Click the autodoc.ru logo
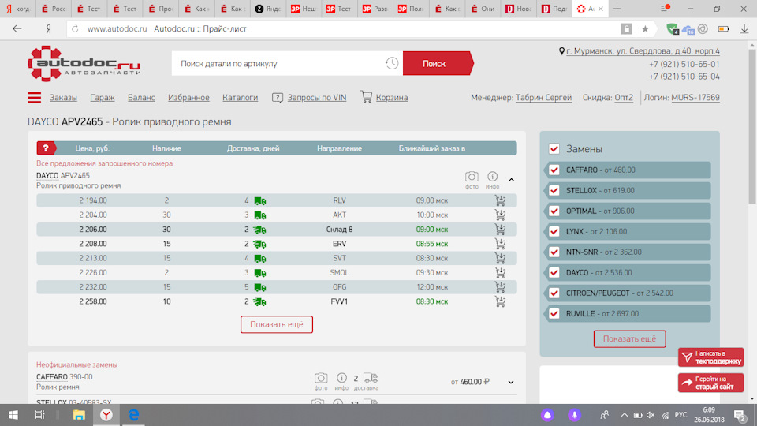Screen dimensions: 757x426 84,63
